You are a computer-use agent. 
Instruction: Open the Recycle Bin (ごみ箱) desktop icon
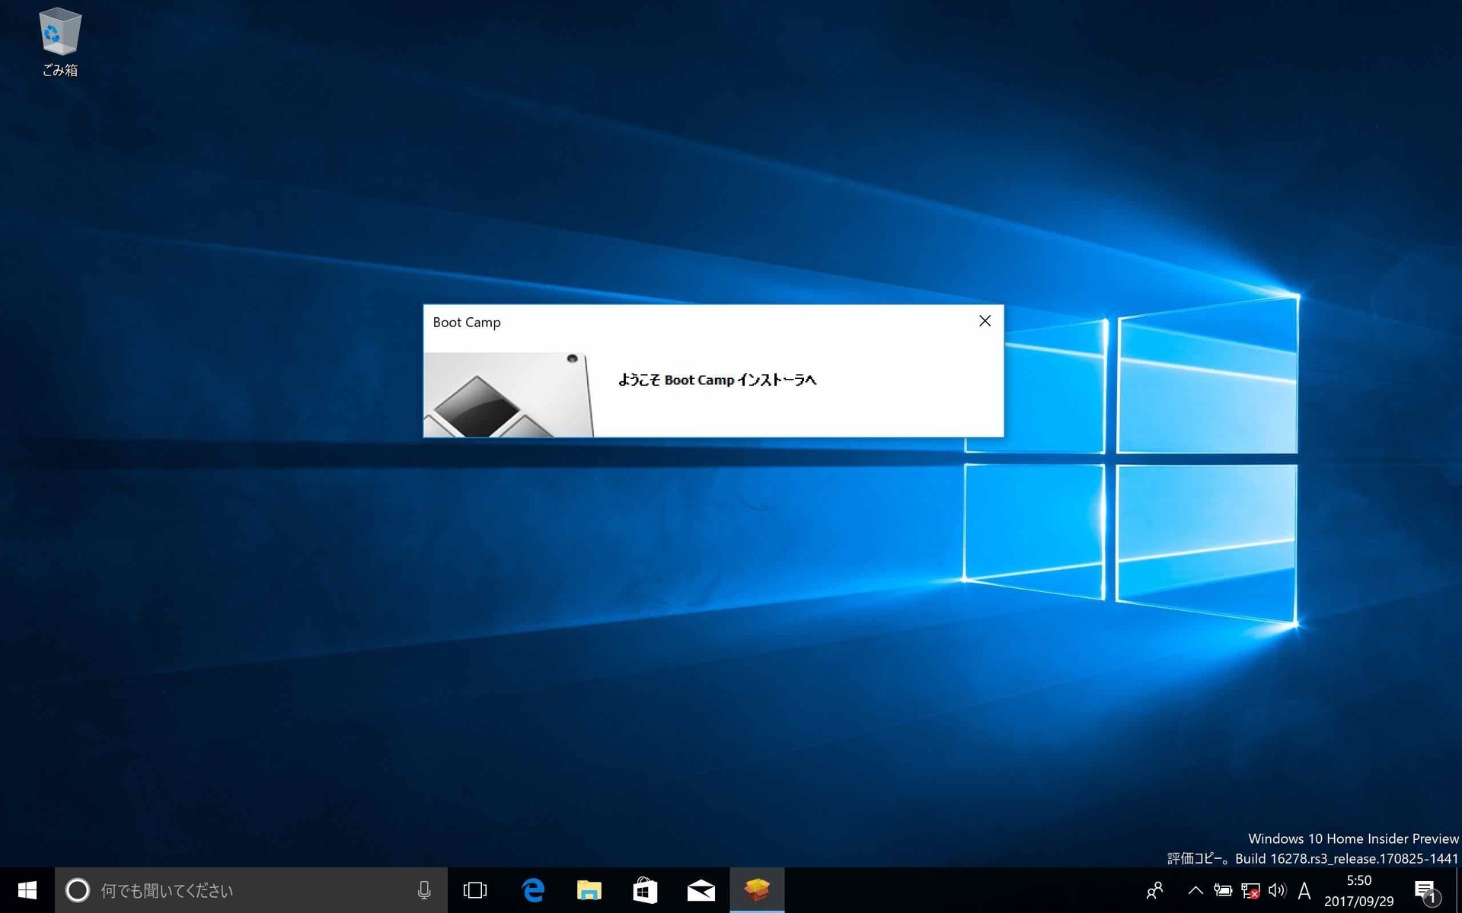(x=59, y=42)
